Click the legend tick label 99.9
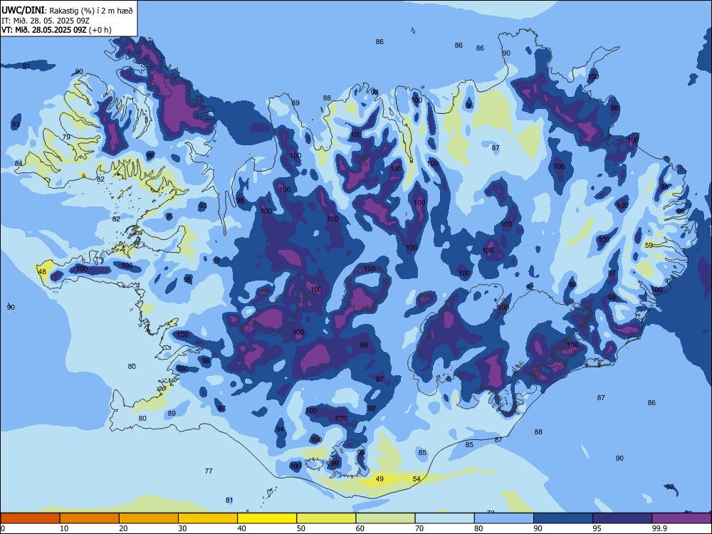The image size is (712, 534). 659,528
